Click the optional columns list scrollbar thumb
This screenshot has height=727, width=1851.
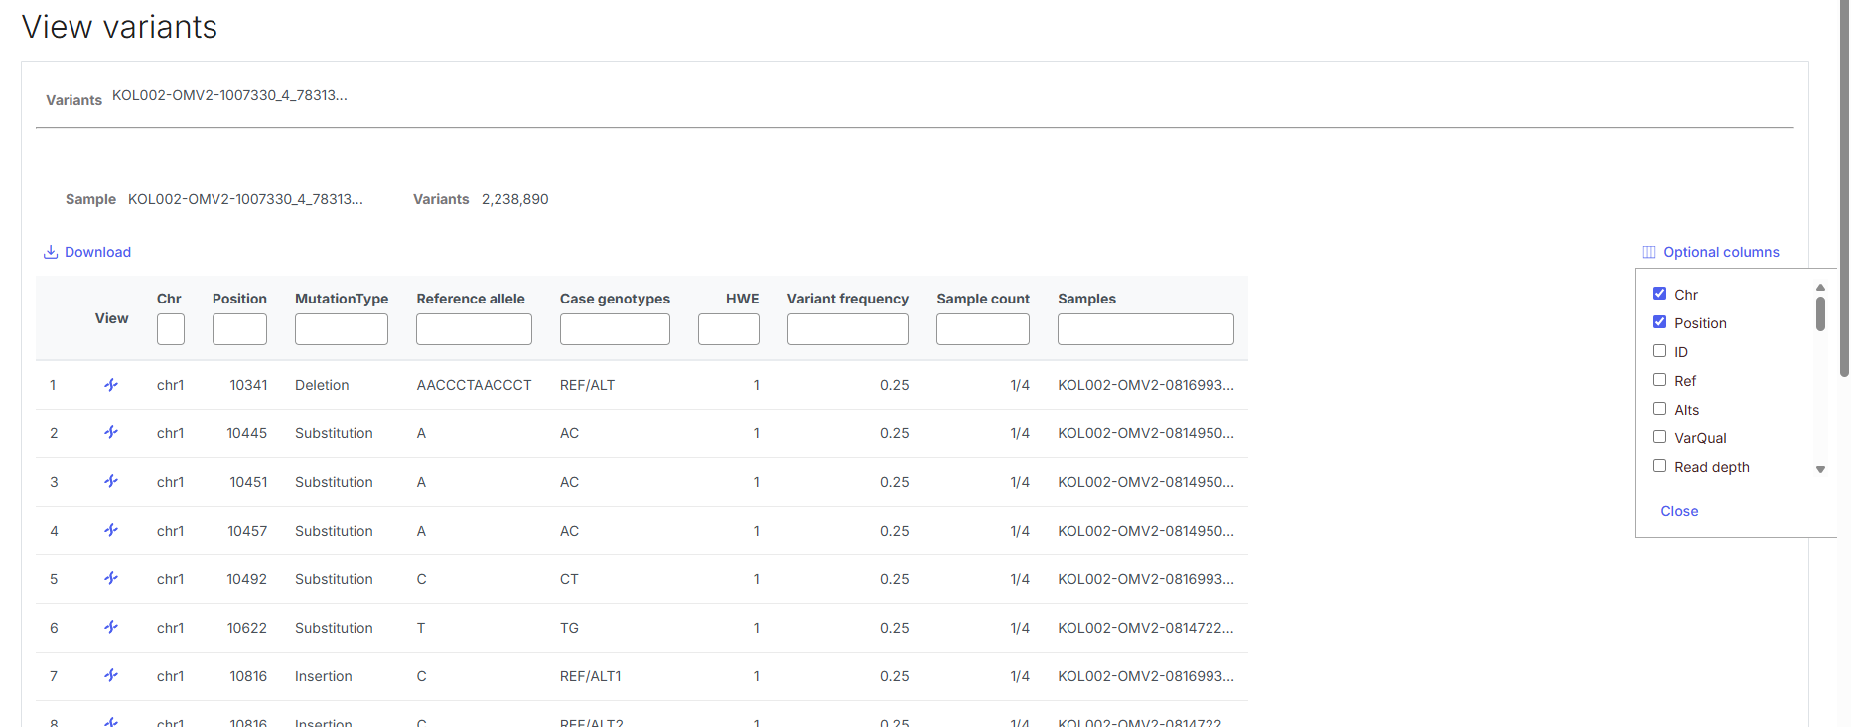point(1820,313)
